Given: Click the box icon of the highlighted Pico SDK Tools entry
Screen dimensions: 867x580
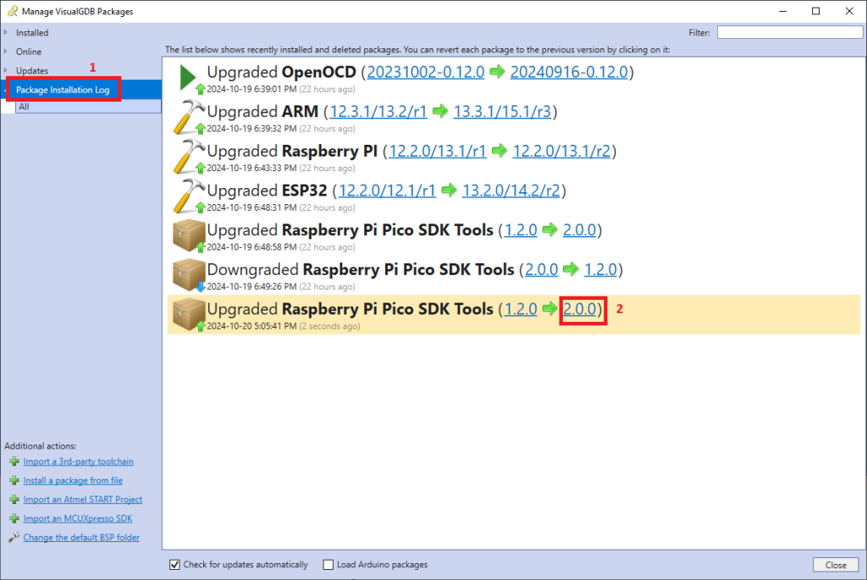Looking at the screenshot, I should pyautogui.click(x=189, y=314).
